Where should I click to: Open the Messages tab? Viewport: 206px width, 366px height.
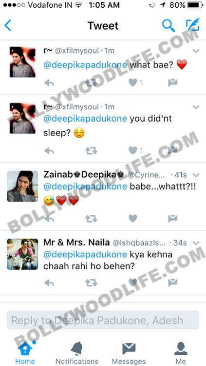[x=129, y=352]
